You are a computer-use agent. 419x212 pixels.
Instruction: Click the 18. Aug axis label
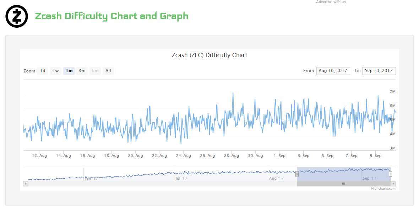click(111, 156)
